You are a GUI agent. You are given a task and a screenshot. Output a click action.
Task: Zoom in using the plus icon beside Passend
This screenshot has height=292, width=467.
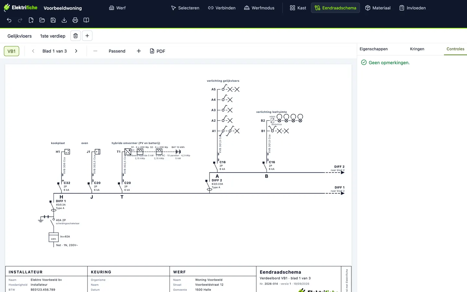pyautogui.click(x=139, y=51)
